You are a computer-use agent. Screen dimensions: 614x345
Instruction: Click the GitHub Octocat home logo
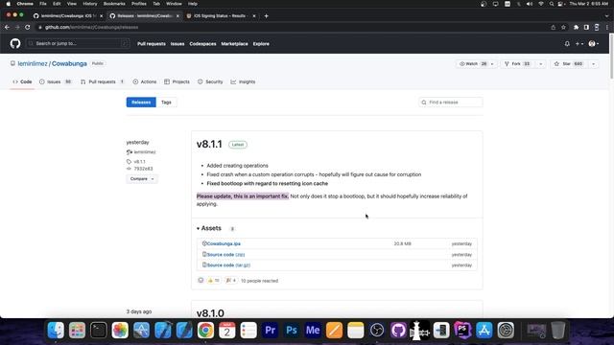tap(15, 43)
